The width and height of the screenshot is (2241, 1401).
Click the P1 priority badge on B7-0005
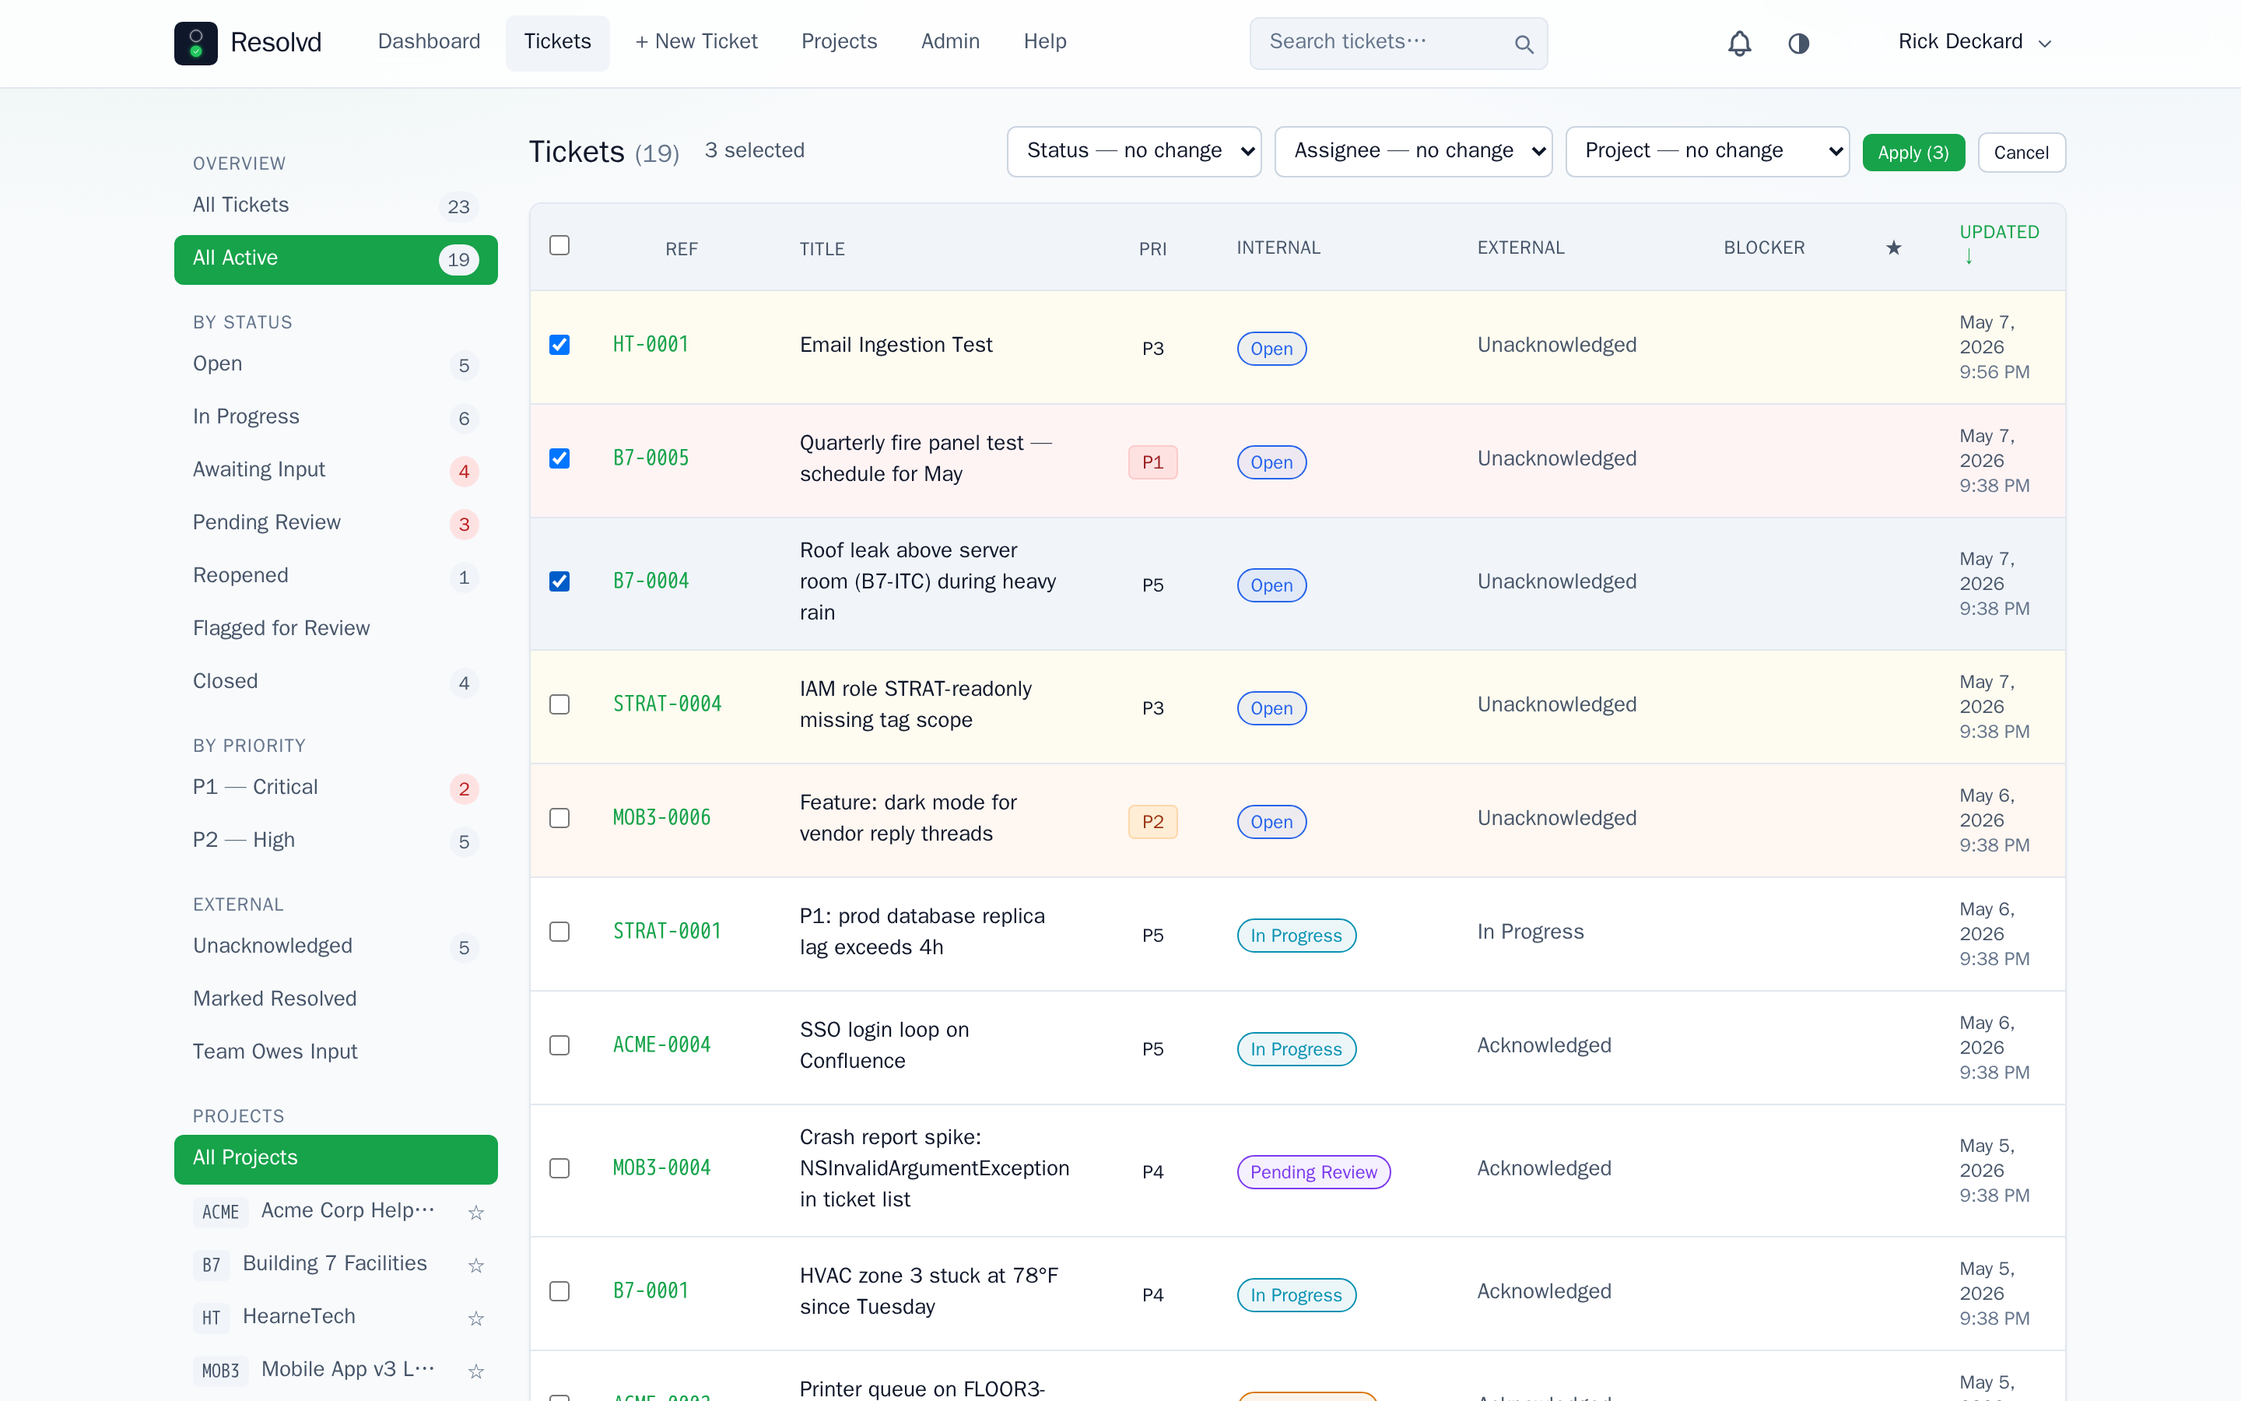(1153, 462)
